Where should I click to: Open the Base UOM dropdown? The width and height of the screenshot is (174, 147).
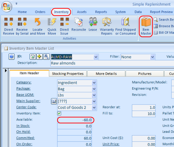(x=94, y=95)
